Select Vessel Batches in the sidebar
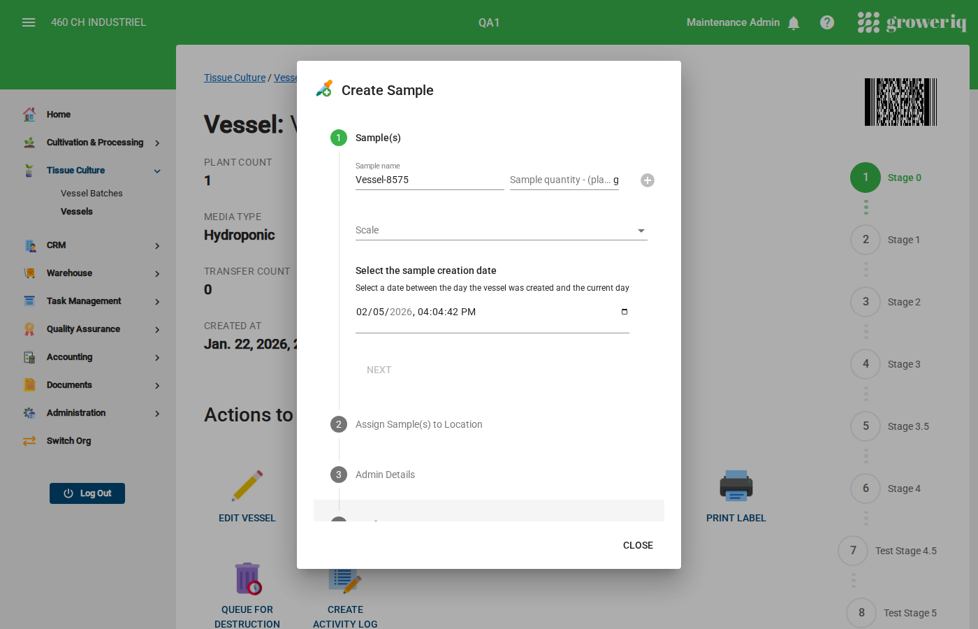 (x=92, y=194)
